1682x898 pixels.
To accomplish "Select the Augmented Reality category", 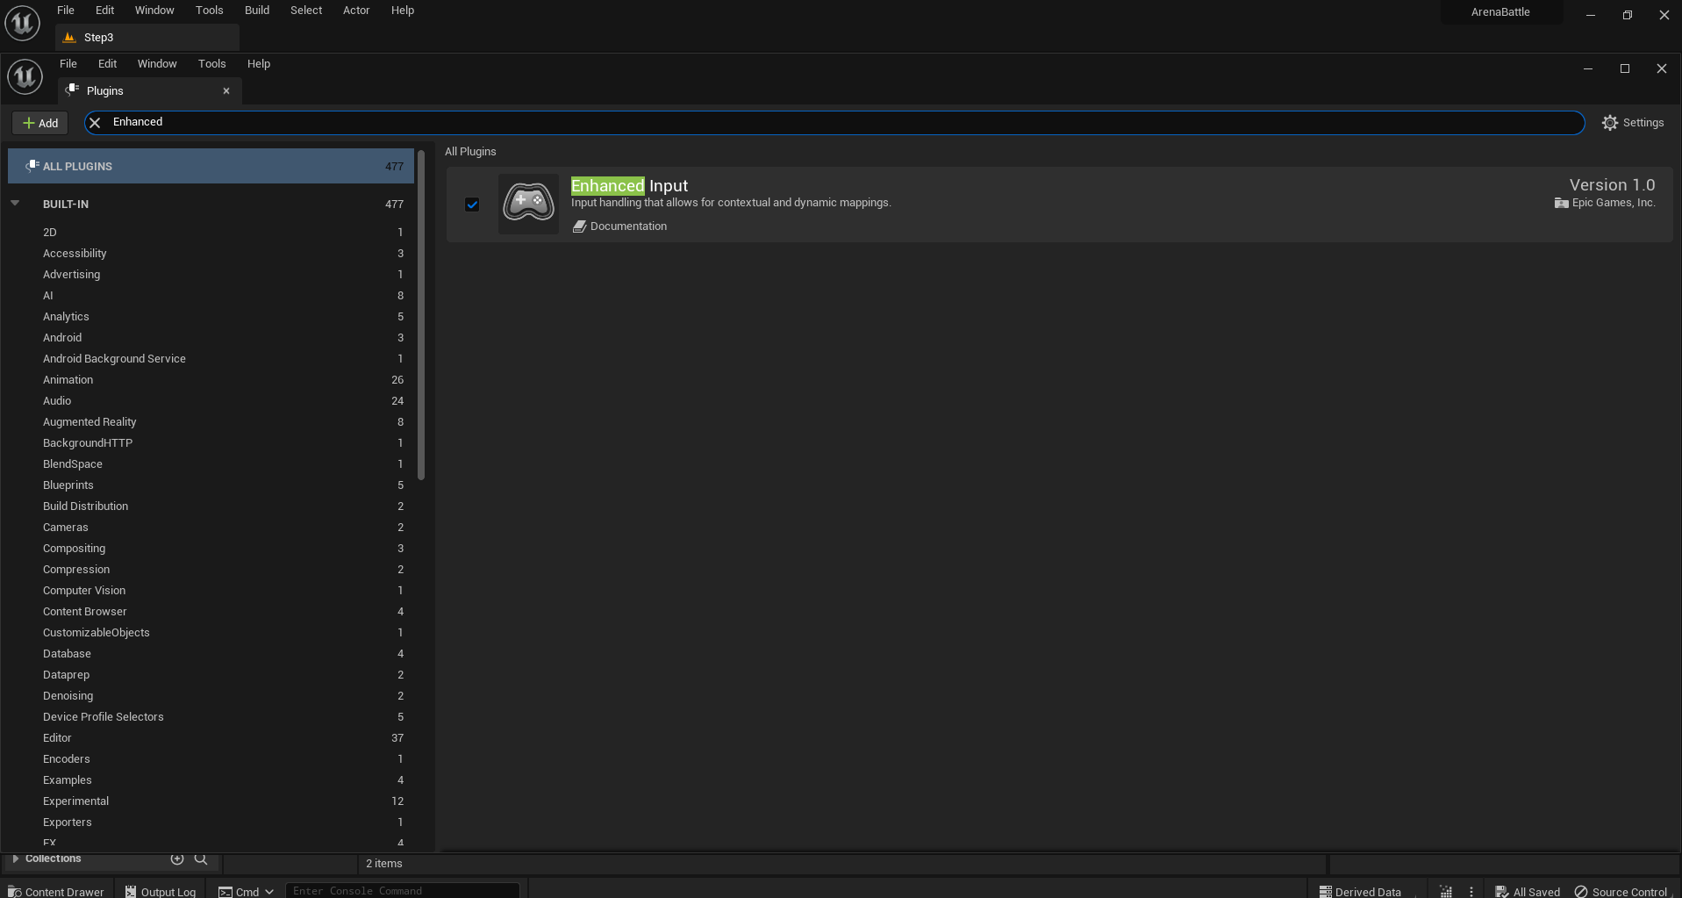I will coord(211,422).
